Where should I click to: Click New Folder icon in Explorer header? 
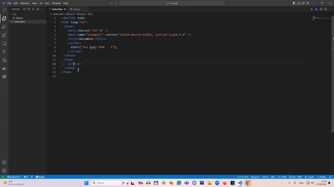[29, 9]
